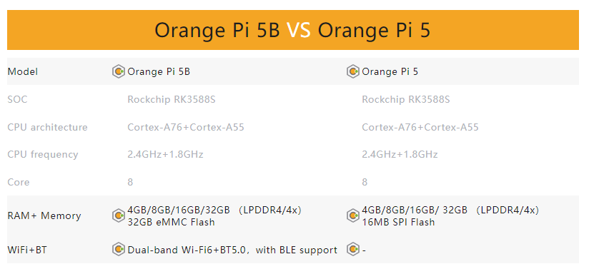Click the hexagon icon in Orange Pi 5 WiFi+BT cell
589x269 pixels.
[352, 249]
